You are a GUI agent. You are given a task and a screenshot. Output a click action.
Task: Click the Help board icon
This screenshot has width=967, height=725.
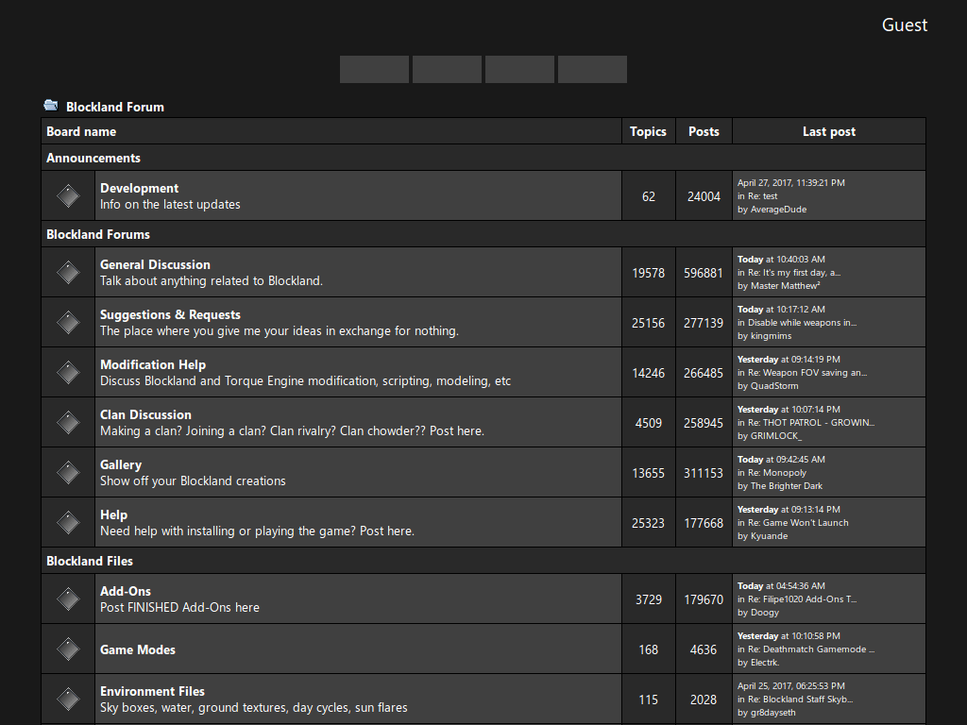click(68, 522)
